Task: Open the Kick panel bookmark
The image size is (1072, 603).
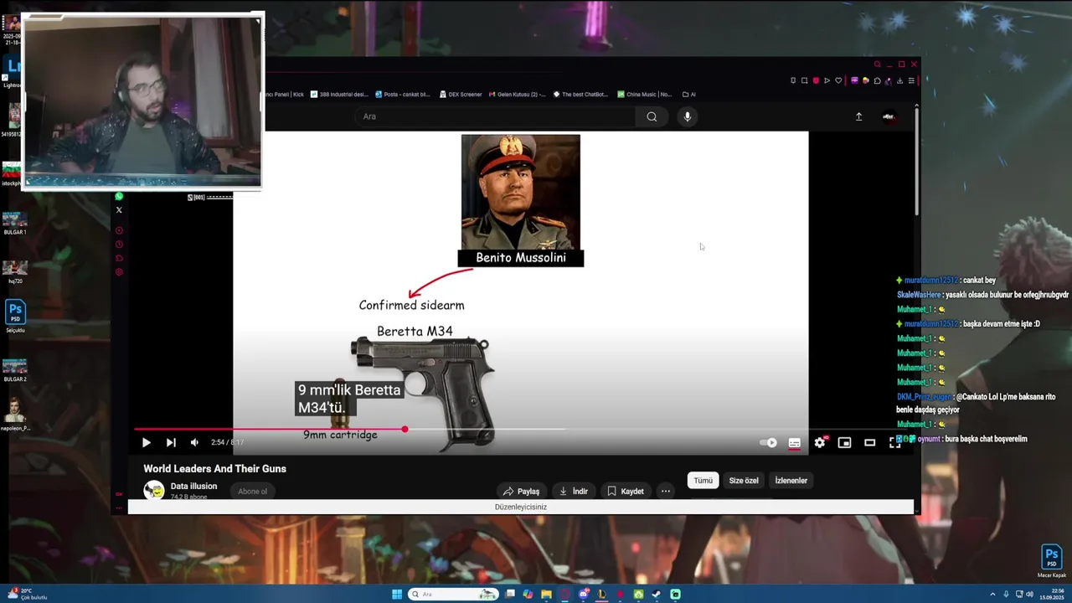Action: pyautogui.click(x=285, y=95)
